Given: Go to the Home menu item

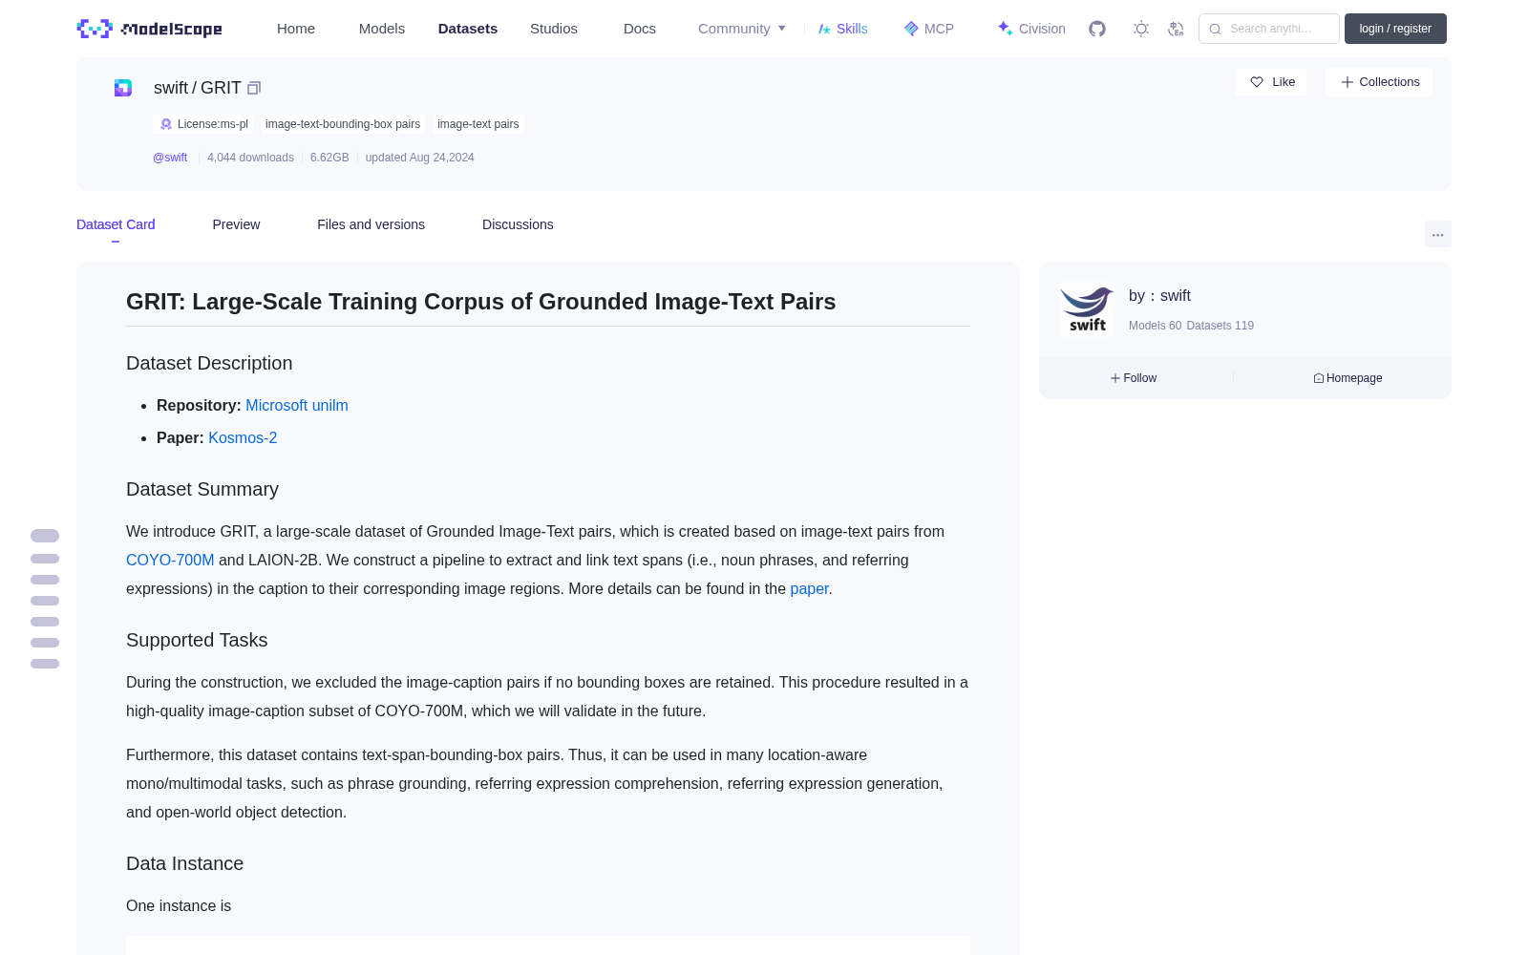Looking at the screenshot, I should [x=296, y=29].
